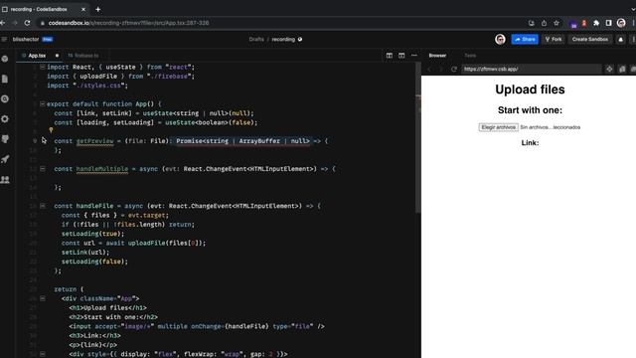Click the second editor layout icon

click(x=401, y=56)
